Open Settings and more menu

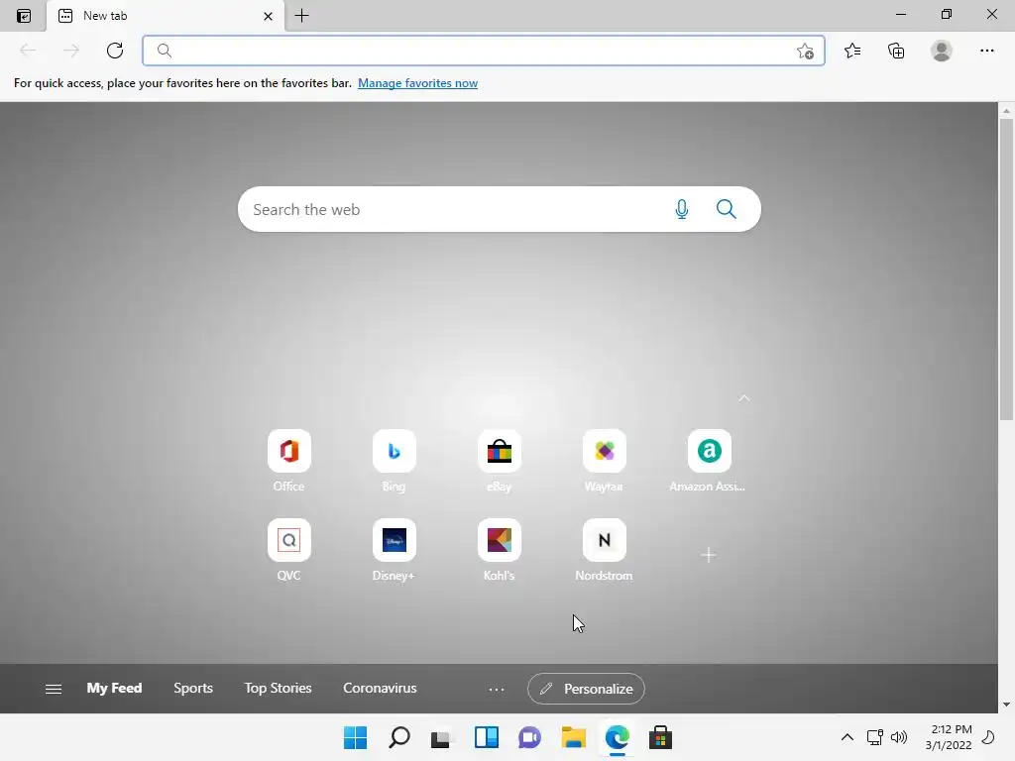pyautogui.click(x=986, y=51)
